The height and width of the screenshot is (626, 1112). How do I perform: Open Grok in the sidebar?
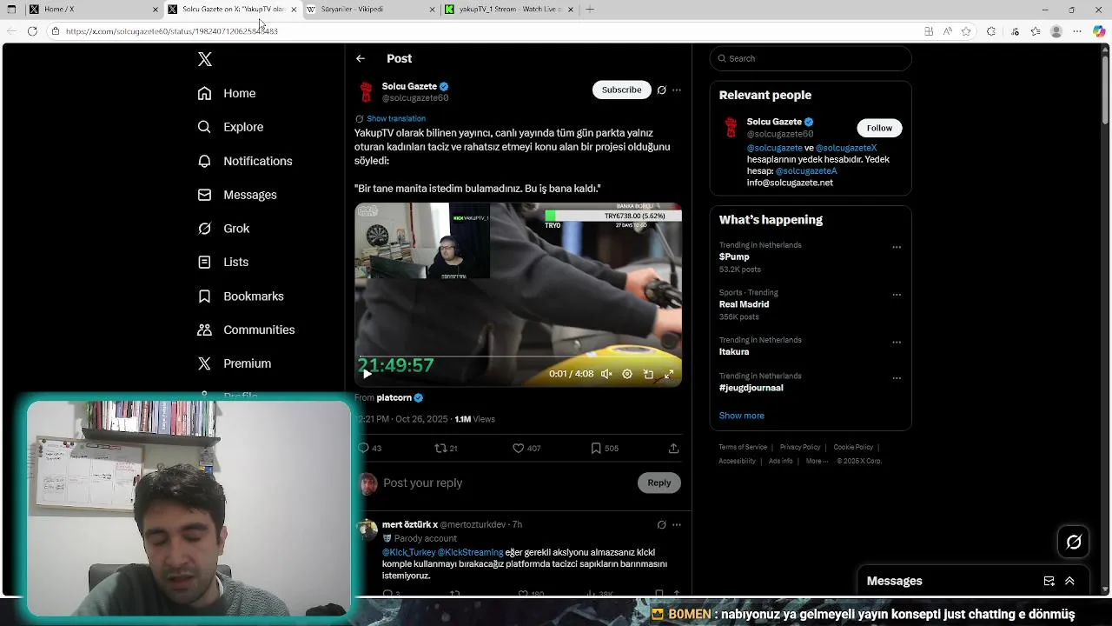point(223,229)
